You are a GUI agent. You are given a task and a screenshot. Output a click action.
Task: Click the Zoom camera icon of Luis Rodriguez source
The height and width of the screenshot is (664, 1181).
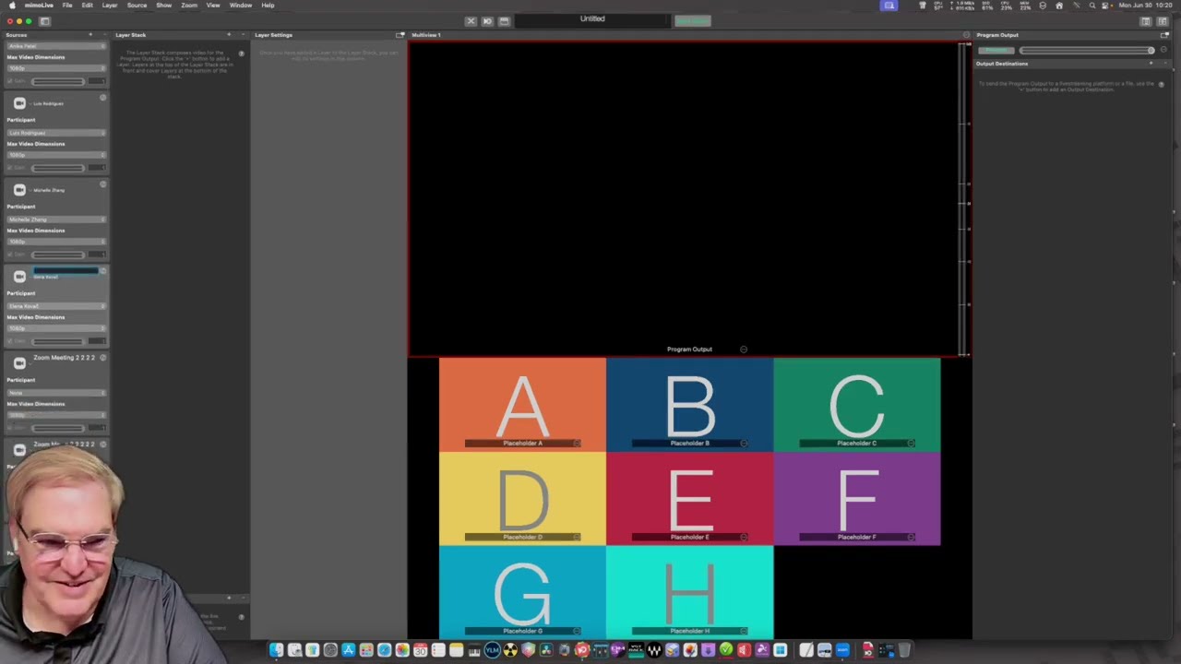tap(19, 103)
